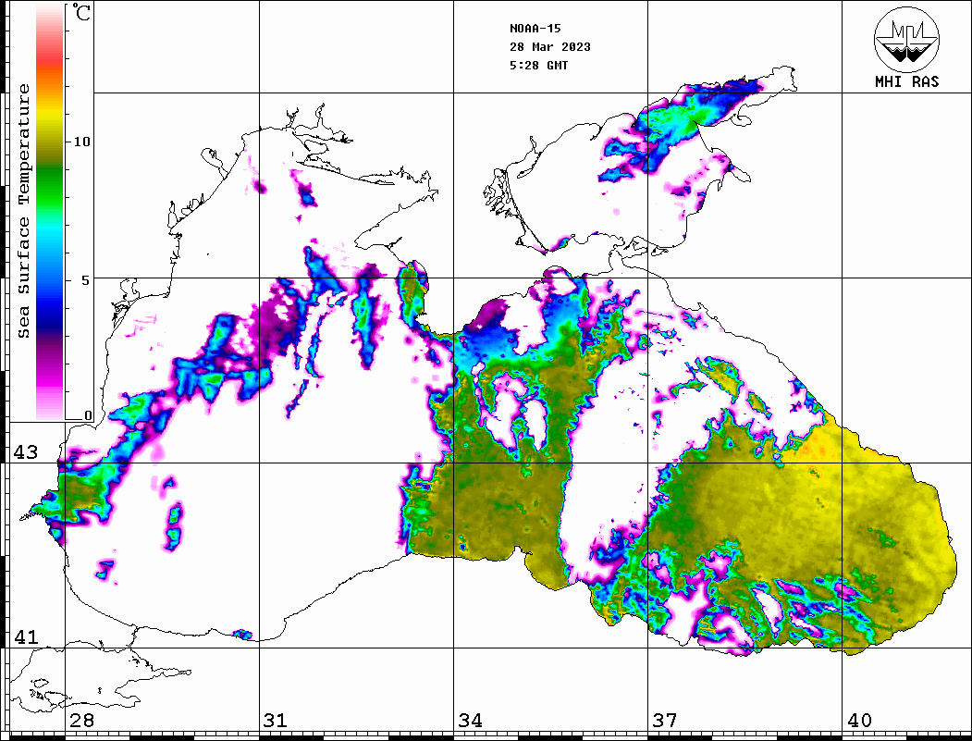
Task: Click the 'Sea Surface Temperature' vertical title
Action: [23, 212]
